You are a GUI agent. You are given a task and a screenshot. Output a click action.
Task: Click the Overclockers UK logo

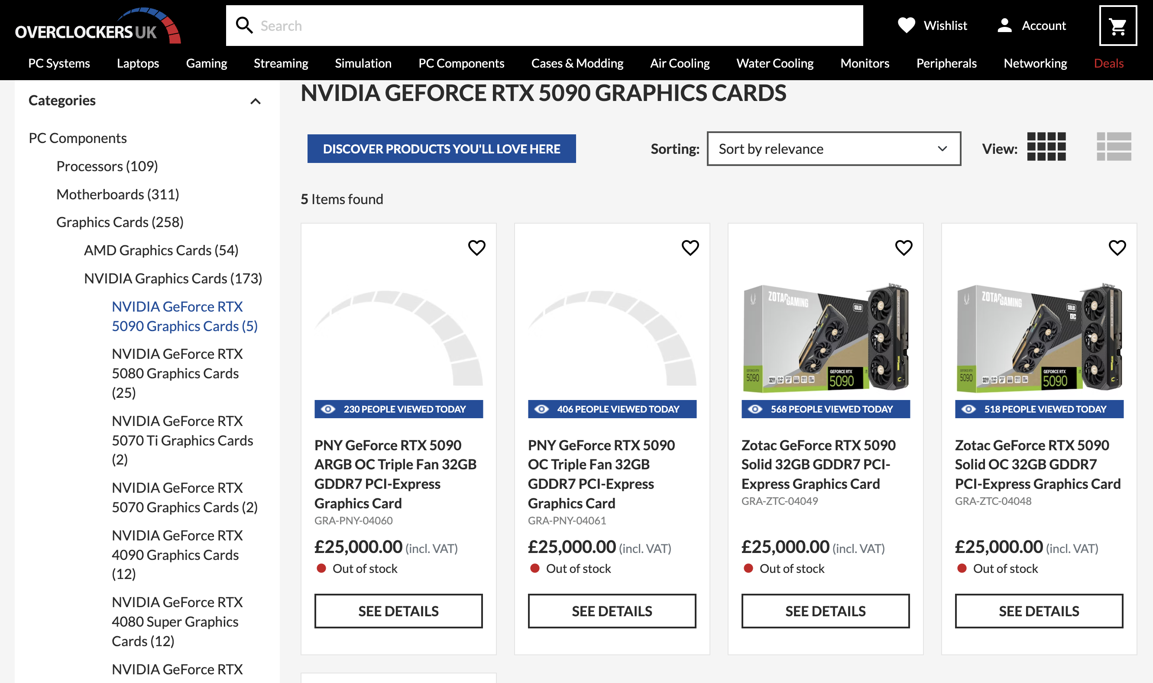pos(97,26)
